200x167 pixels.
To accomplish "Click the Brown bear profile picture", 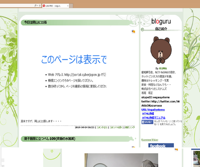I will pos(161,50).
